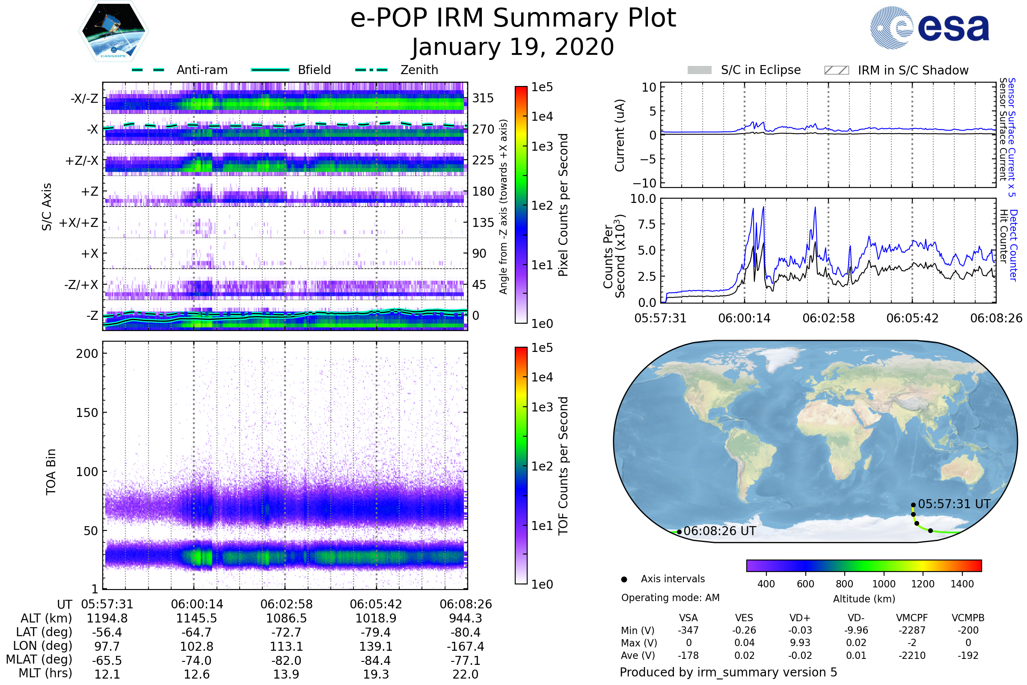Click the Pixel Counts per Second colorbar

[x=521, y=205]
